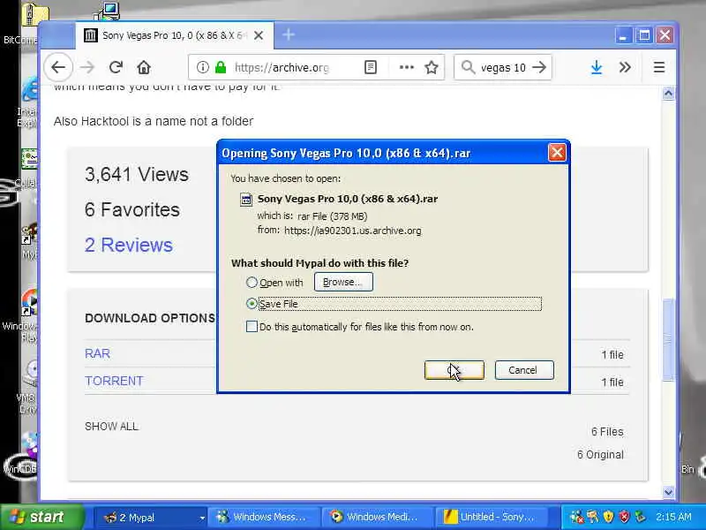Bookmark this page with the star

pos(432,68)
